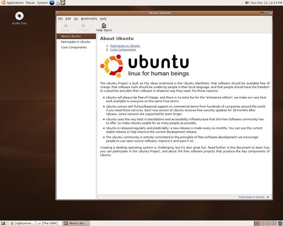This screenshot has width=283, height=226.
Task: Open the Go menu
Action: pos(76,18)
